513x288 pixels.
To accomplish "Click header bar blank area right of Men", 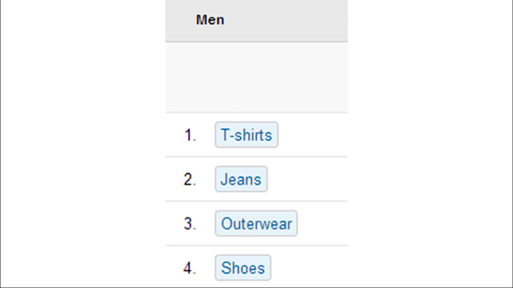I will [287, 20].
